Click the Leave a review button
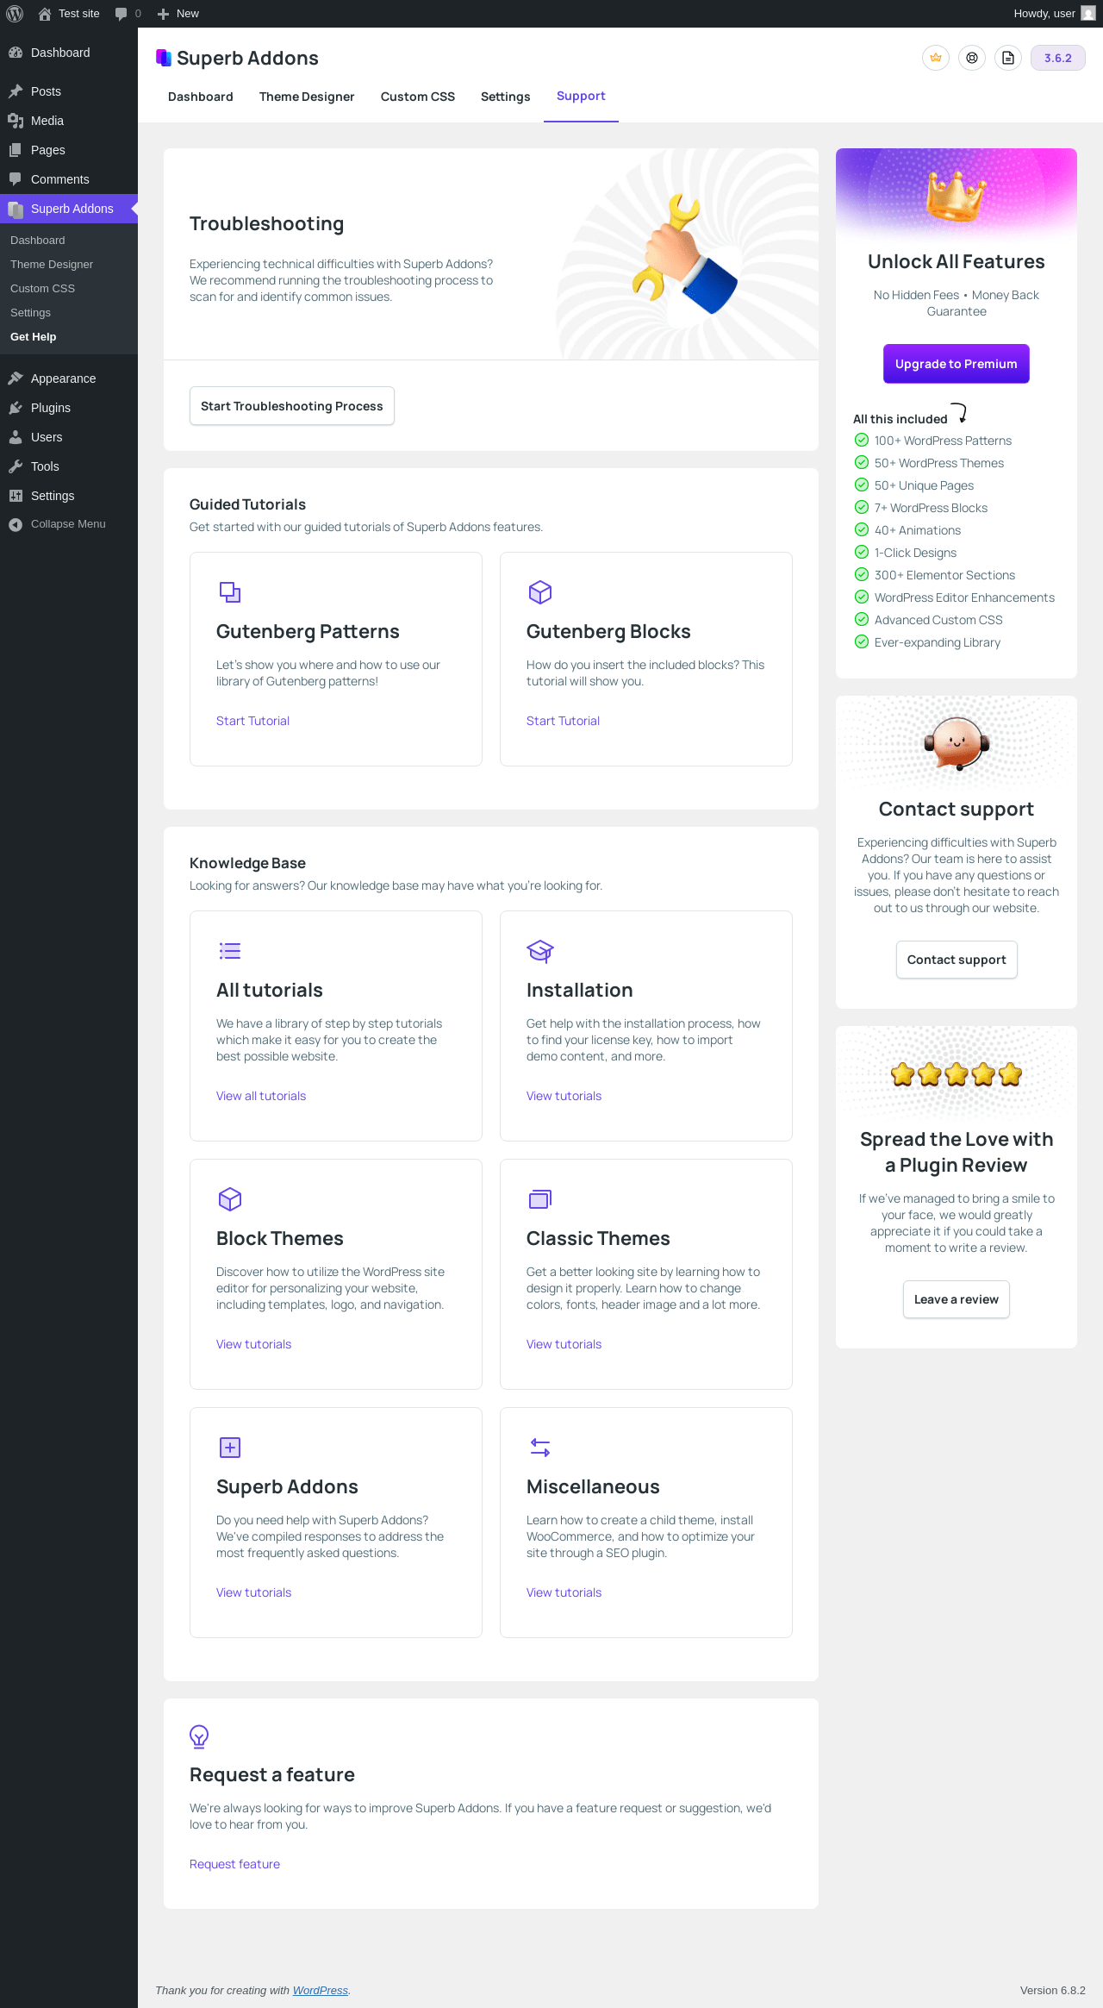 pyautogui.click(x=957, y=1299)
